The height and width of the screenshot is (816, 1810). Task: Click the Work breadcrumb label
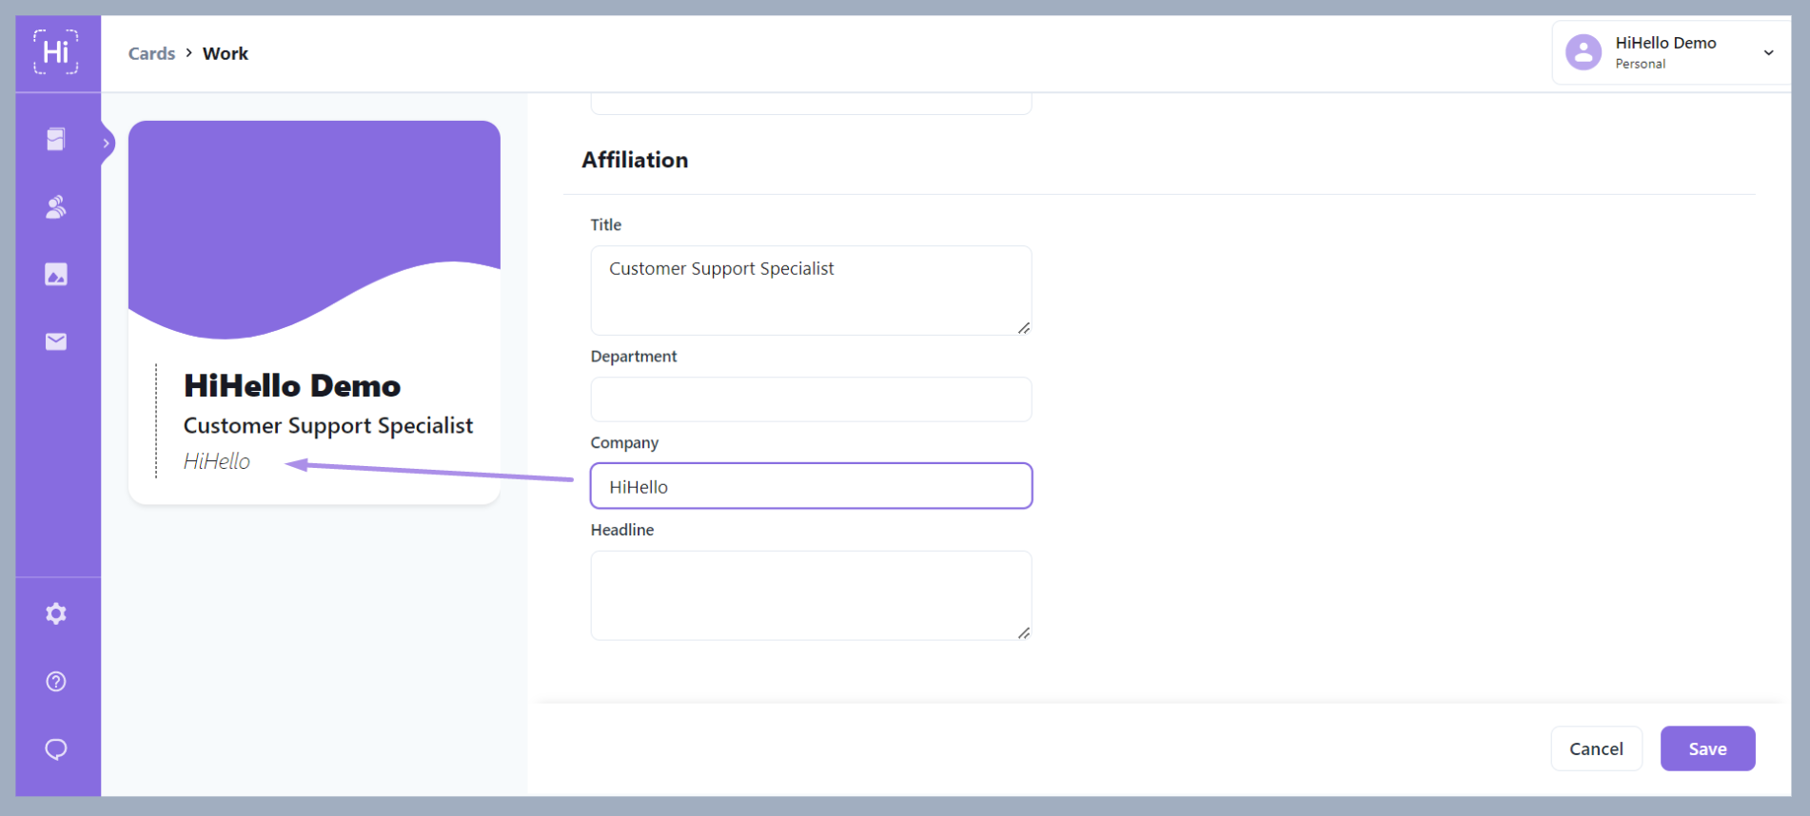[226, 53]
